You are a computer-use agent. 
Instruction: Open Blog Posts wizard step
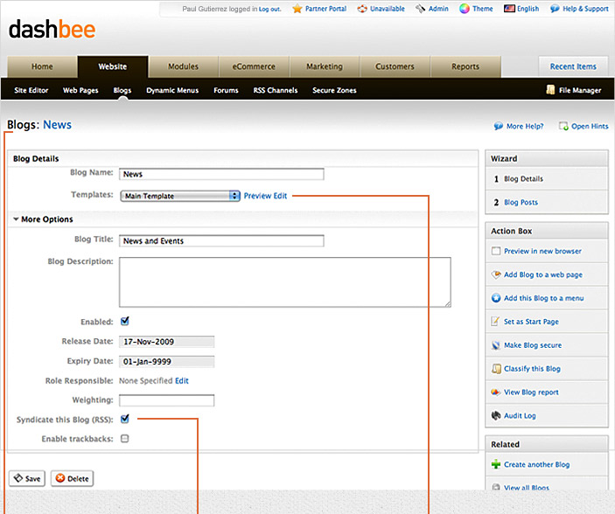pyautogui.click(x=521, y=202)
